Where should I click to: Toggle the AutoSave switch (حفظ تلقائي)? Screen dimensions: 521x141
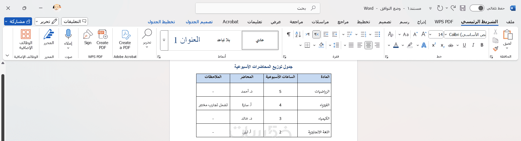pos(477,8)
